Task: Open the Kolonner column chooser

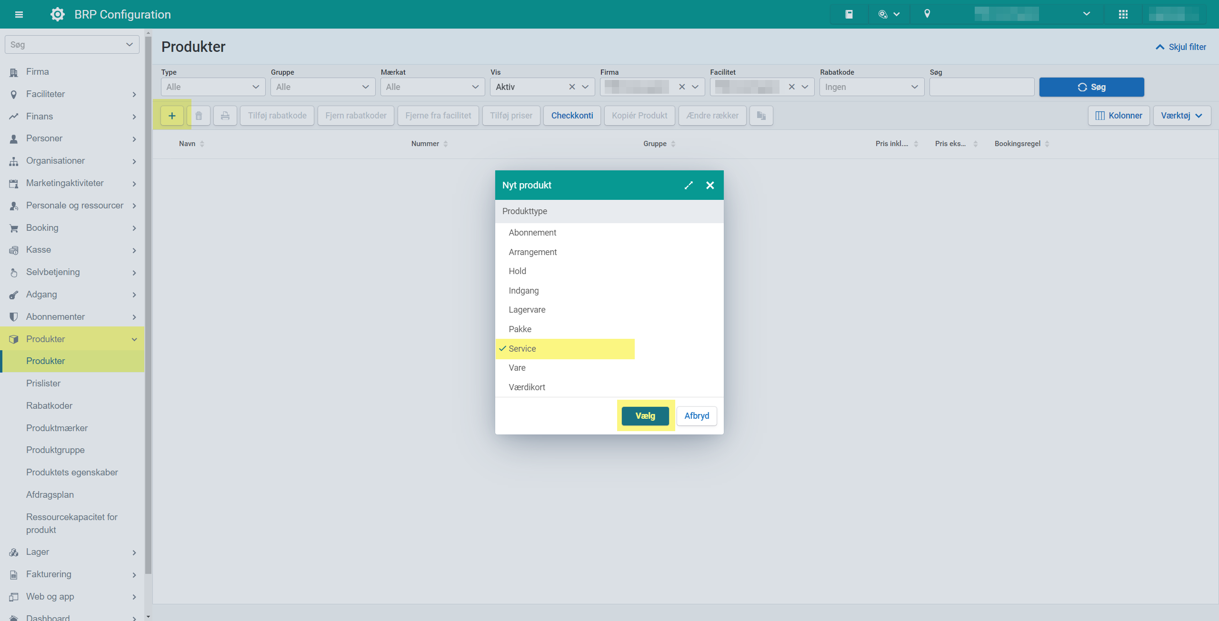Action: 1119,116
